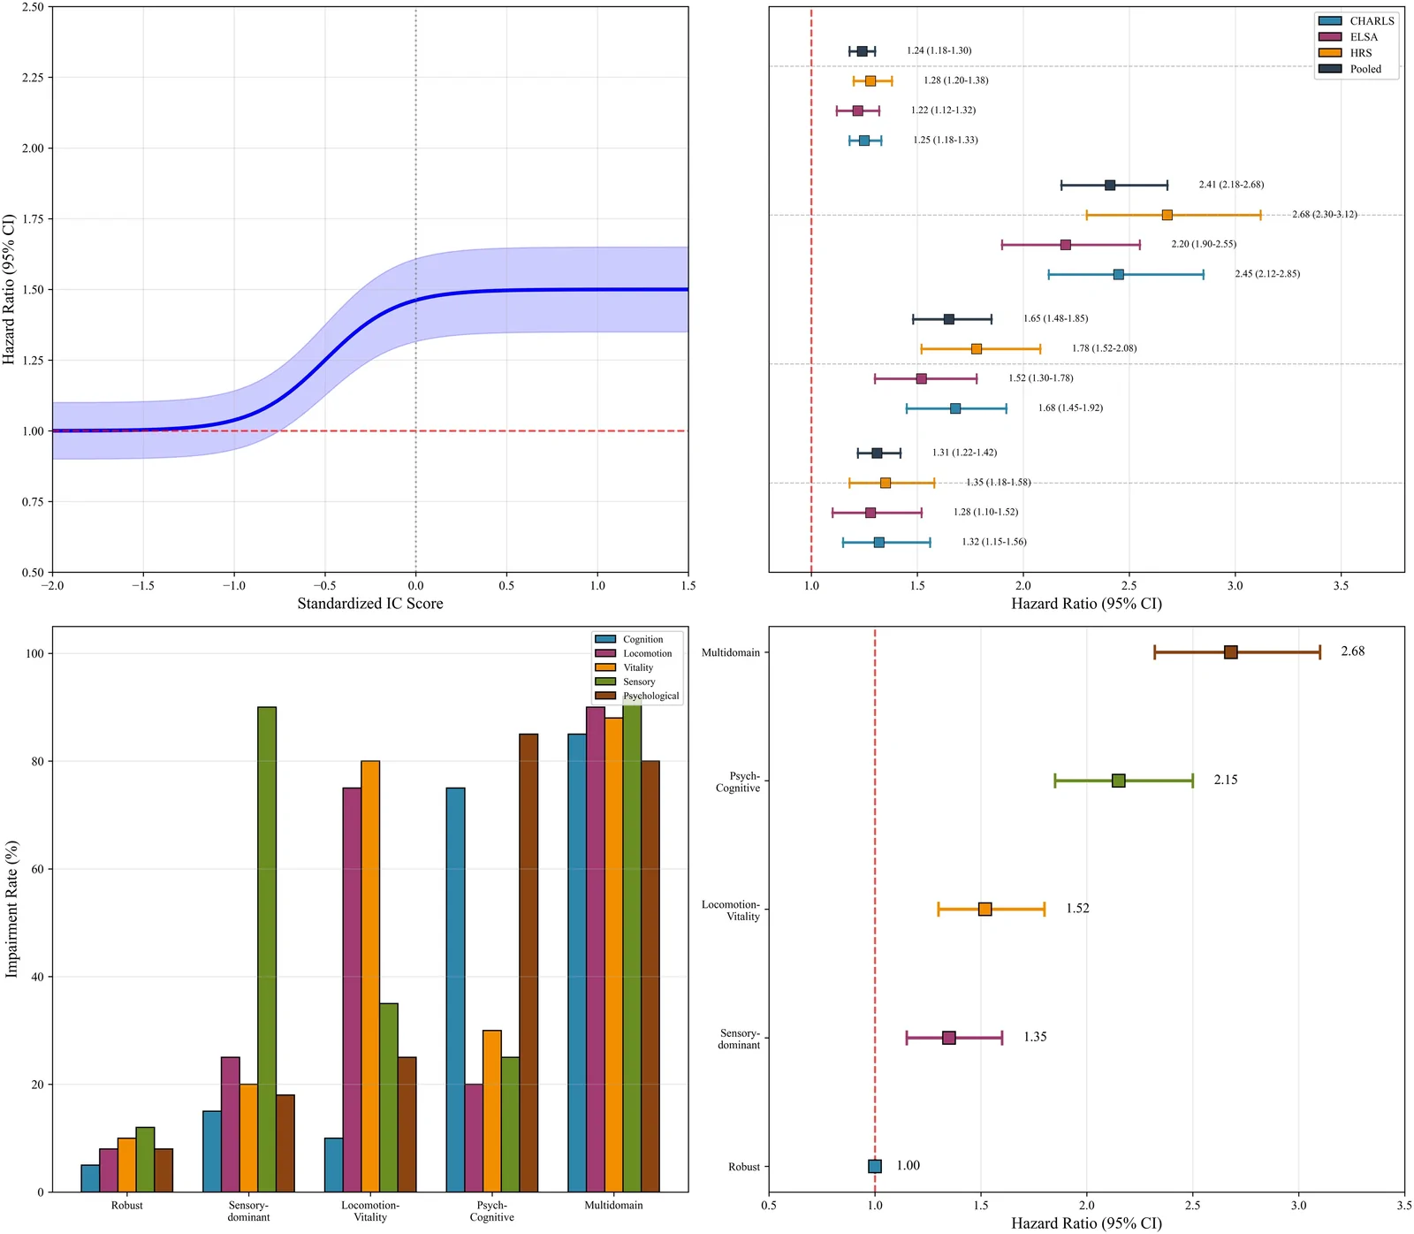This screenshot has width=1414, height=1234.
Task: Click the Psych-Cognitive green square marker
Action: click(1119, 781)
